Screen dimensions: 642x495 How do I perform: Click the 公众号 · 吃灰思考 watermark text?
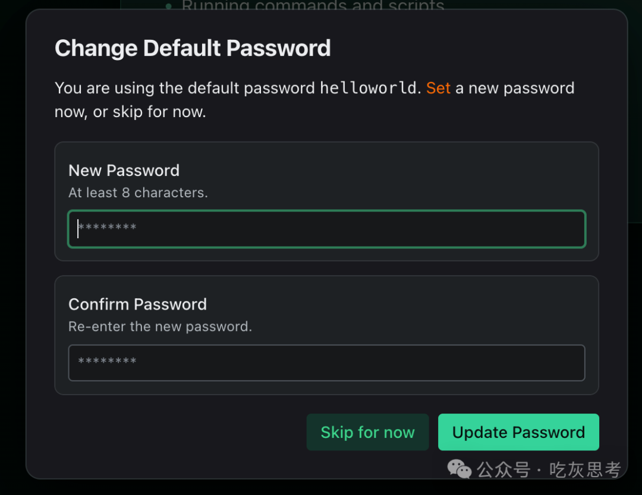[549, 470]
